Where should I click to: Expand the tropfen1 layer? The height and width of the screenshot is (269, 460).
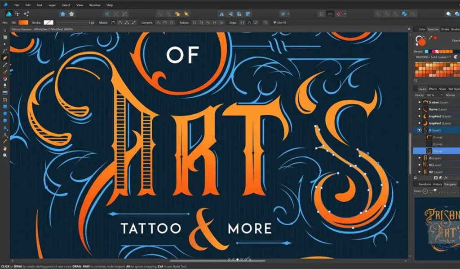tap(420, 123)
